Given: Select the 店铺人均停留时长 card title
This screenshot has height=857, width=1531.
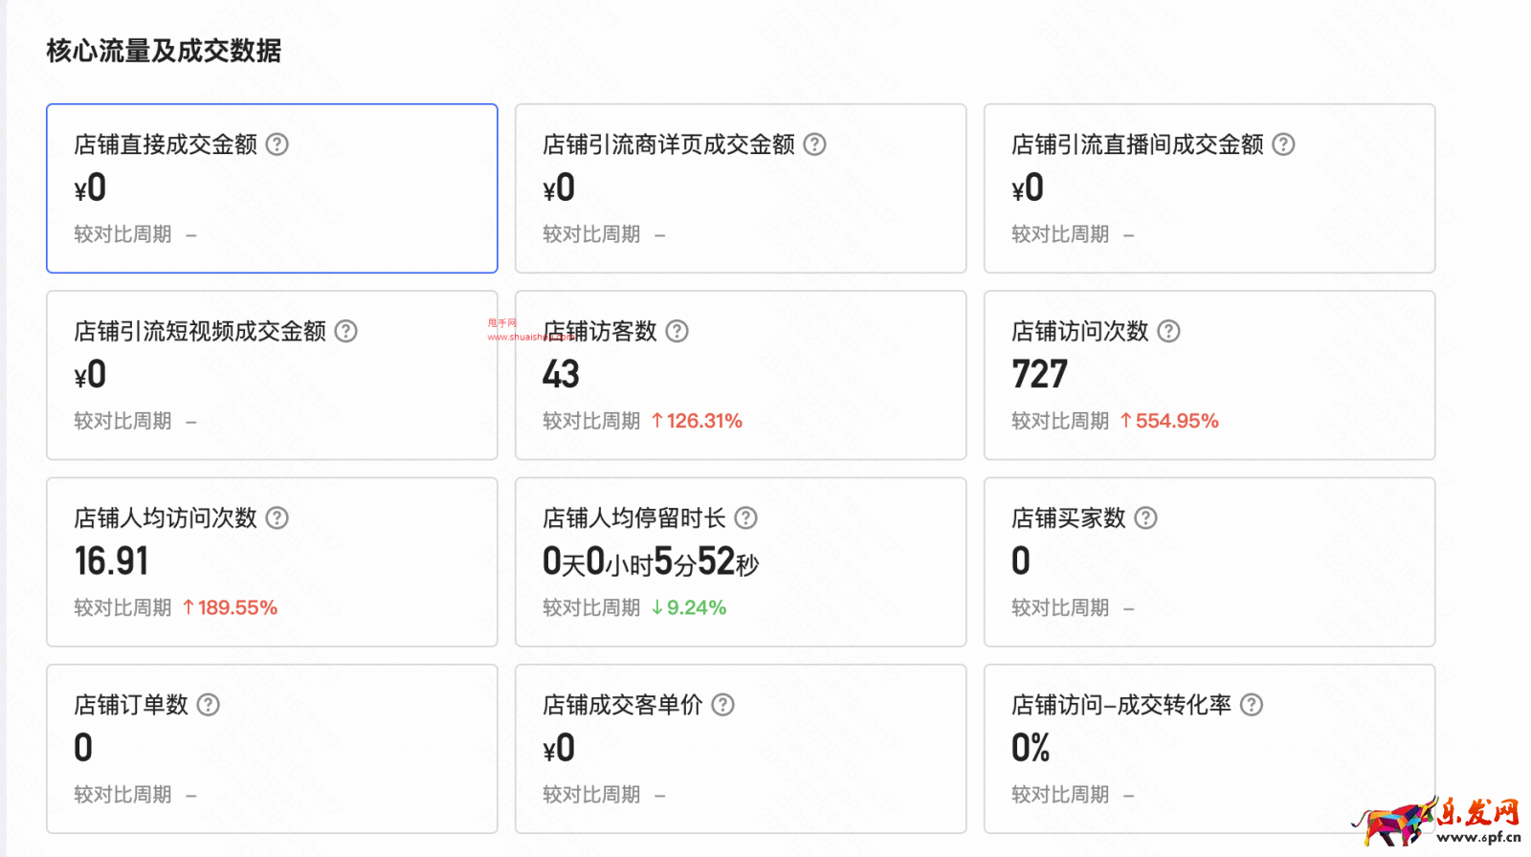Looking at the screenshot, I should (x=634, y=517).
